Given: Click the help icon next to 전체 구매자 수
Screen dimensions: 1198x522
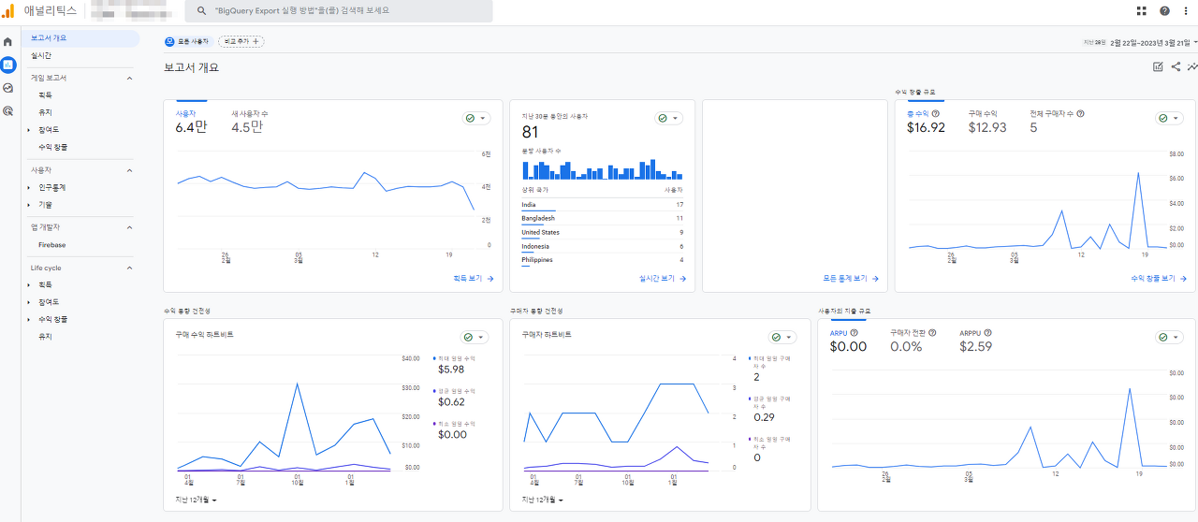Looking at the screenshot, I should pos(1081,113).
